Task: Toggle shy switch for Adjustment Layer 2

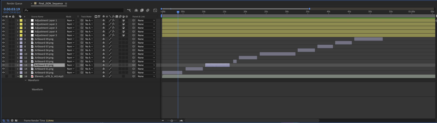Action: tap(104, 24)
